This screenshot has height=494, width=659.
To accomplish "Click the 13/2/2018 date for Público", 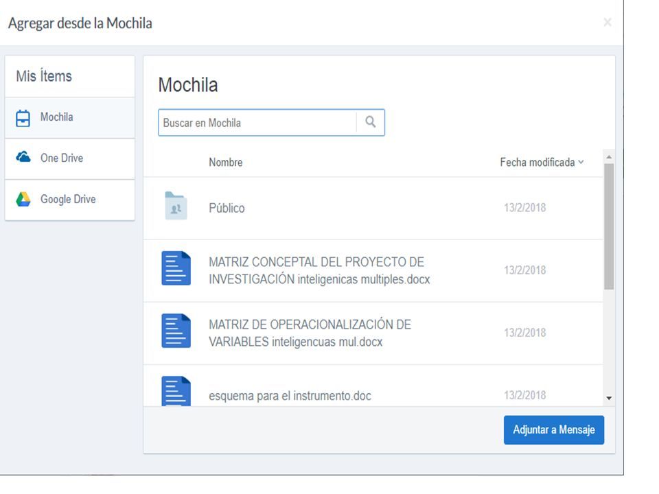I will coord(525,207).
